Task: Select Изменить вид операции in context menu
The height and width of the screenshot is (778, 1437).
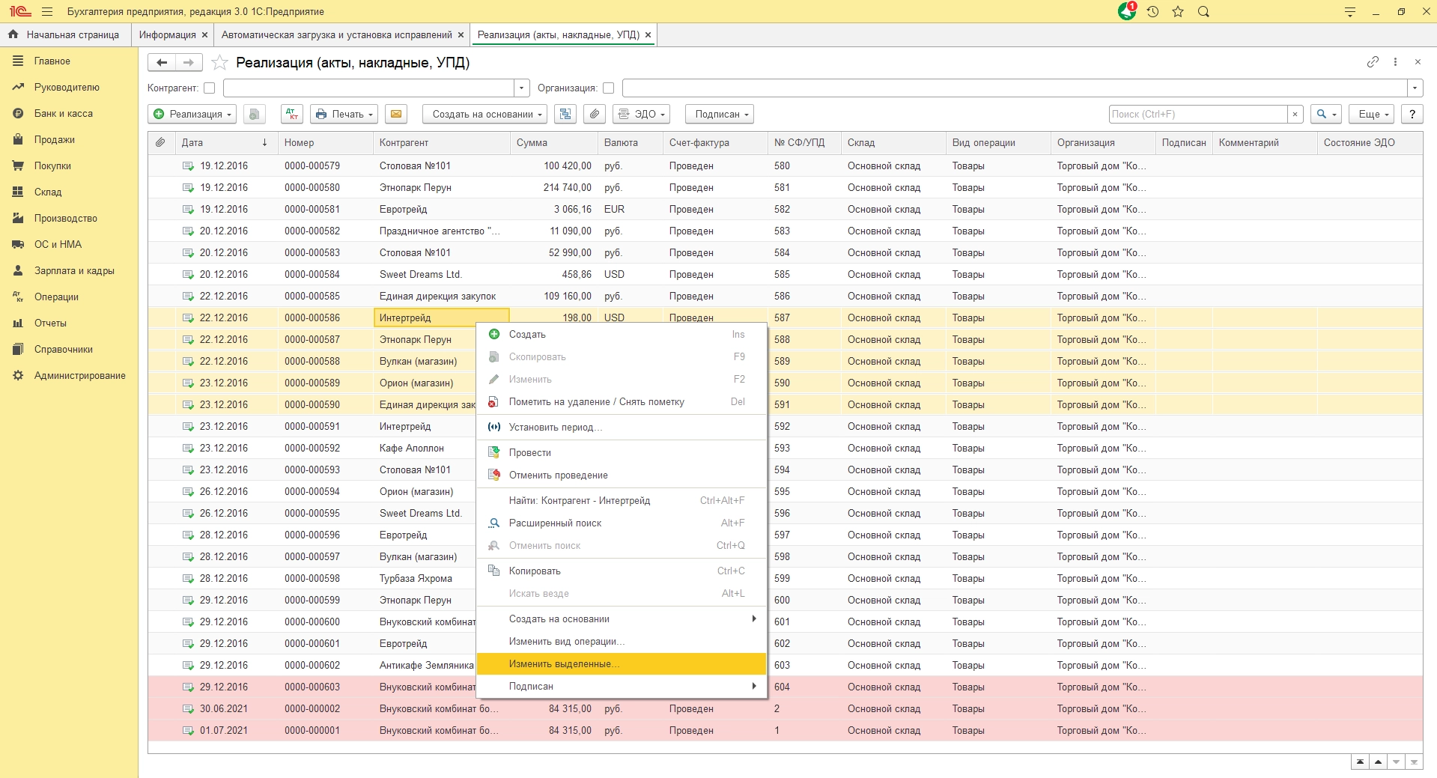Action: coord(621,642)
